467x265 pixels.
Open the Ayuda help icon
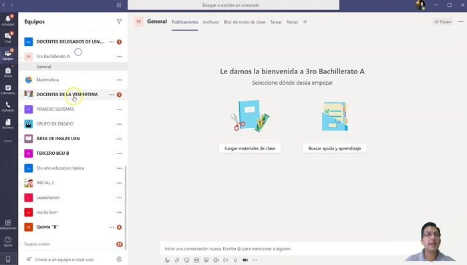(x=8, y=242)
